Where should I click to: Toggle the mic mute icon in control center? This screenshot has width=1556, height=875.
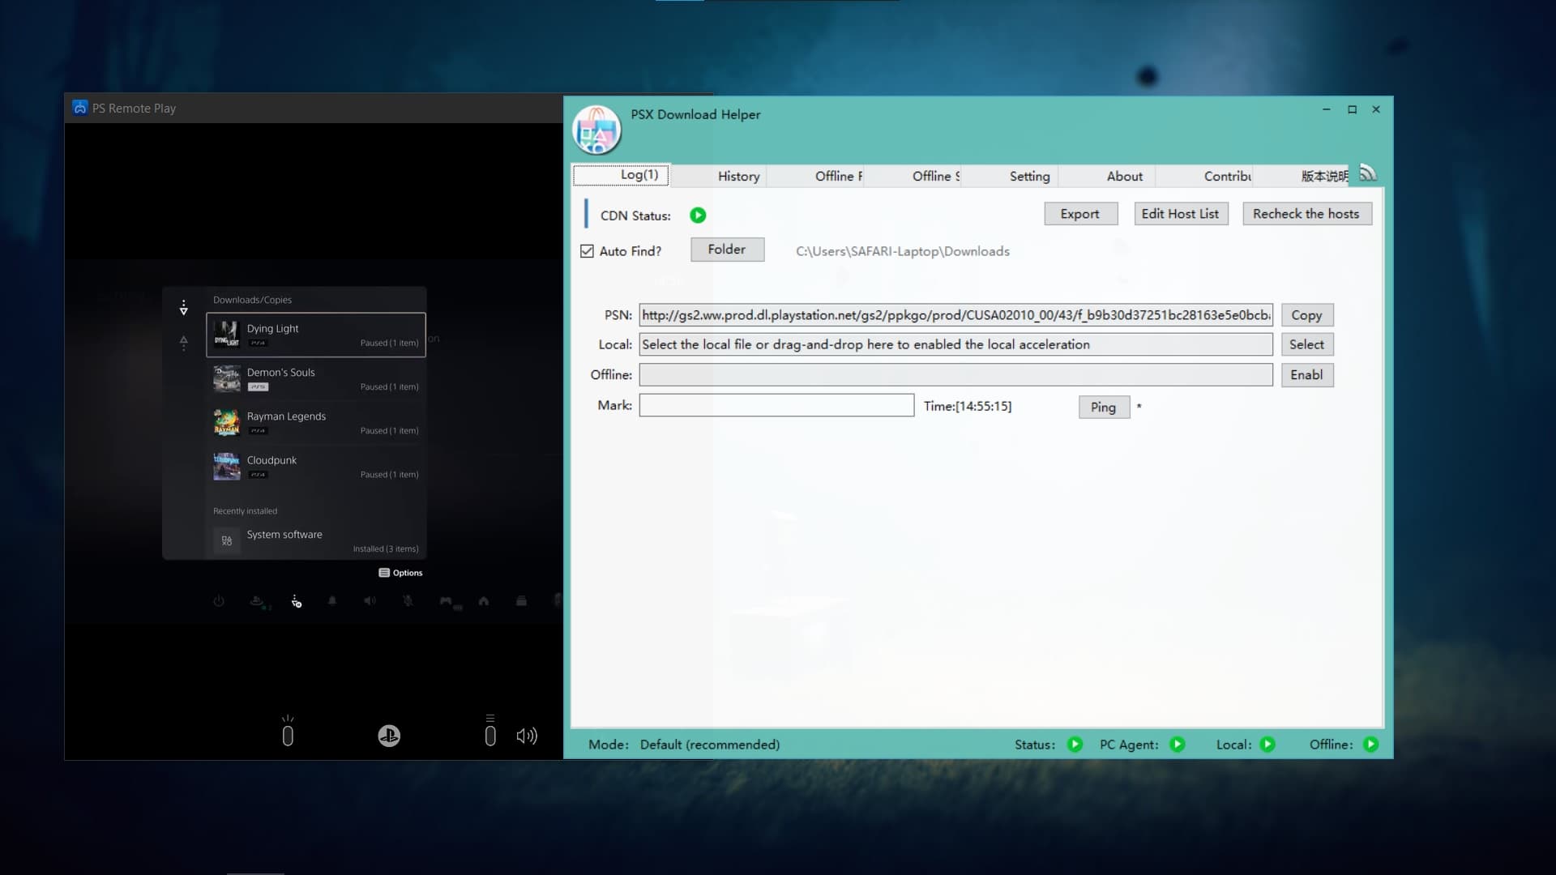tap(408, 601)
